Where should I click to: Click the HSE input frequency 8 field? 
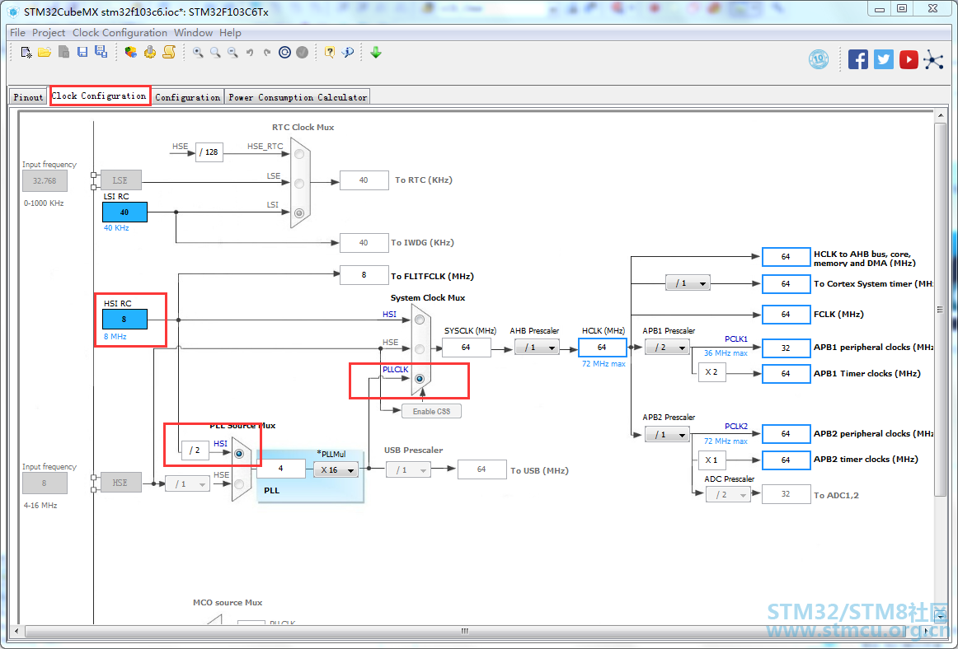coord(45,483)
